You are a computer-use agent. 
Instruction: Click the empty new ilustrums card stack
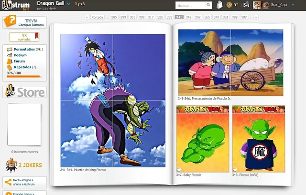tap(24, 124)
